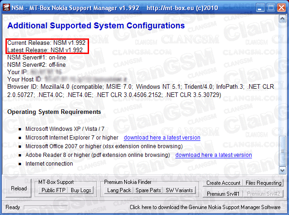
Task: Click the 'MT-Box Support' group label
Action: click(56, 182)
